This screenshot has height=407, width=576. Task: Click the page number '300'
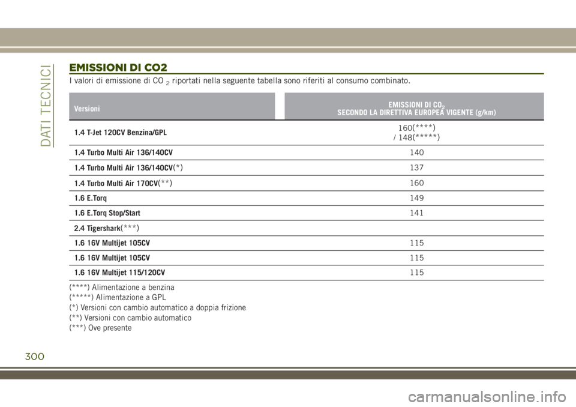pos(35,357)
